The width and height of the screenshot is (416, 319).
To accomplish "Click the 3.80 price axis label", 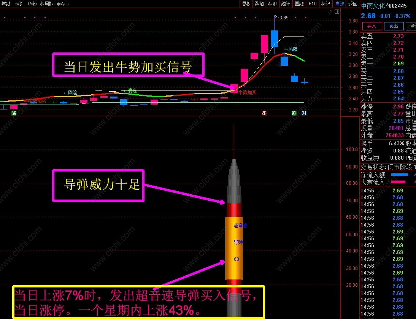I will [353, 21].
